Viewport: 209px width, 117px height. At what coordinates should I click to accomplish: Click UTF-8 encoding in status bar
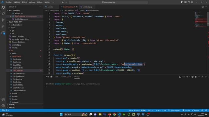pos(158,110)
